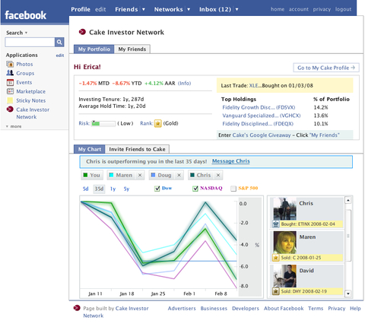
Task: Open the Search options dropdown
Action: coord(26,33)
